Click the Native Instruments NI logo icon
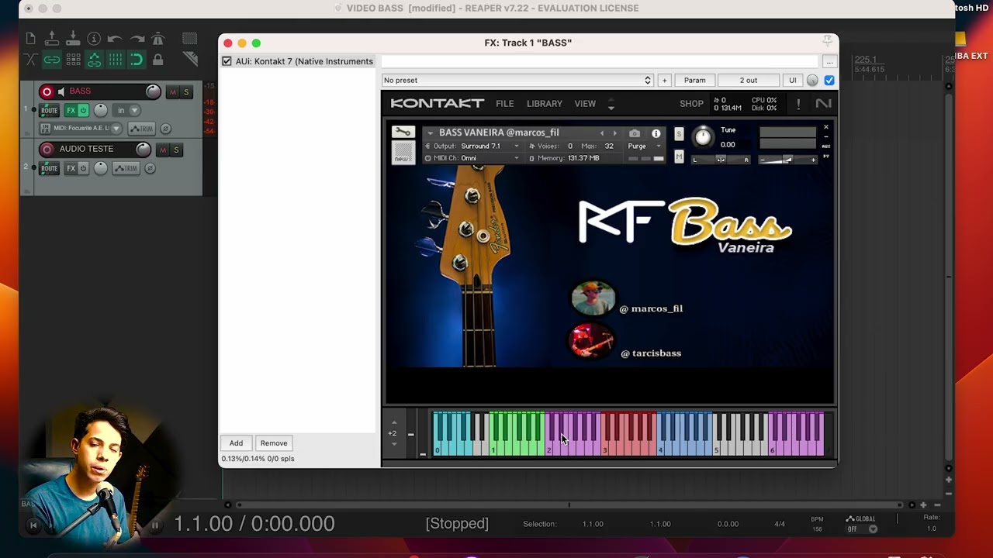This screenshot has width=993, height=558. pos(823,103)
